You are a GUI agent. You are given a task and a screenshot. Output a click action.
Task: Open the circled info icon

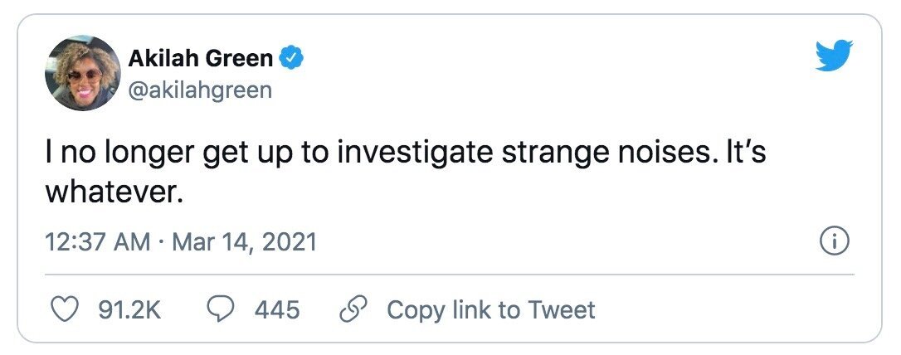pos(834,242)
